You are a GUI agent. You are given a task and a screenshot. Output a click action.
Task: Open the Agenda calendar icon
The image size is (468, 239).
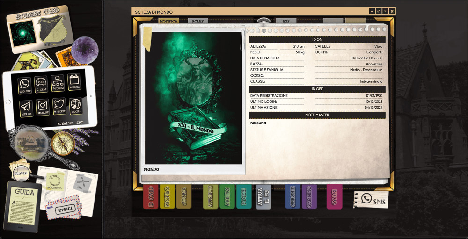74,81
